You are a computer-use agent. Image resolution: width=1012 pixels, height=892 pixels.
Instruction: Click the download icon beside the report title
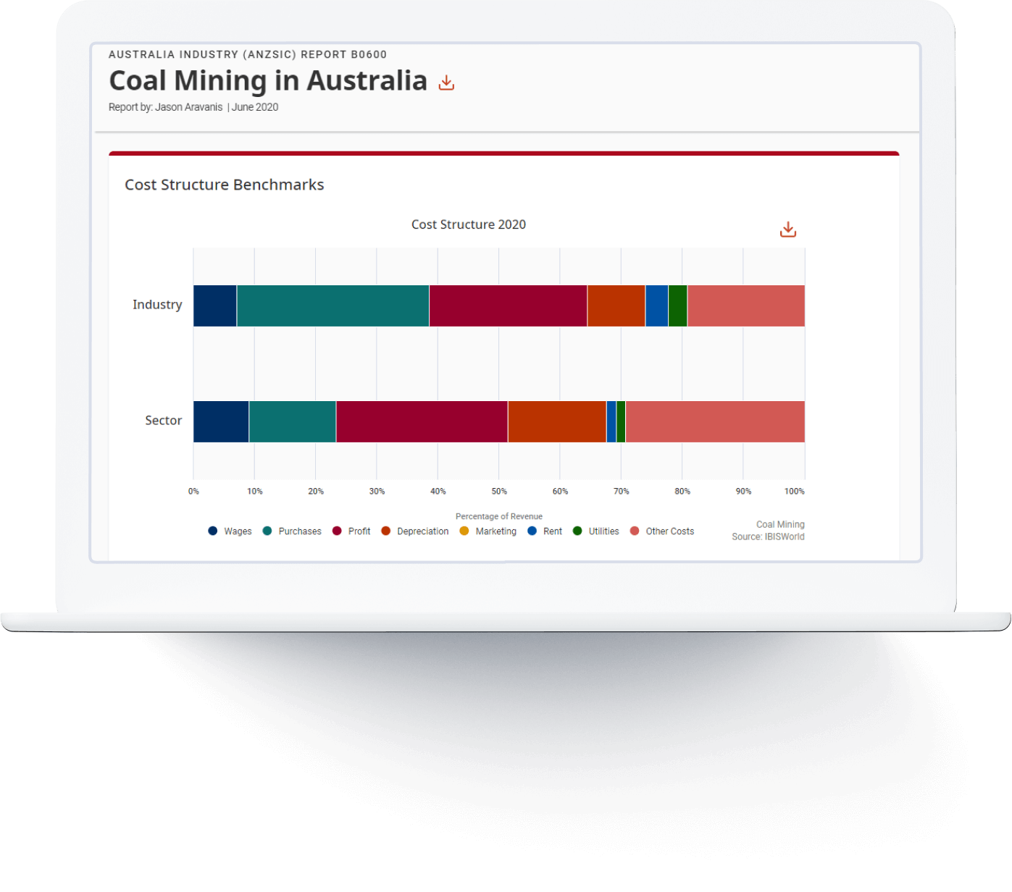click(446, 83)
